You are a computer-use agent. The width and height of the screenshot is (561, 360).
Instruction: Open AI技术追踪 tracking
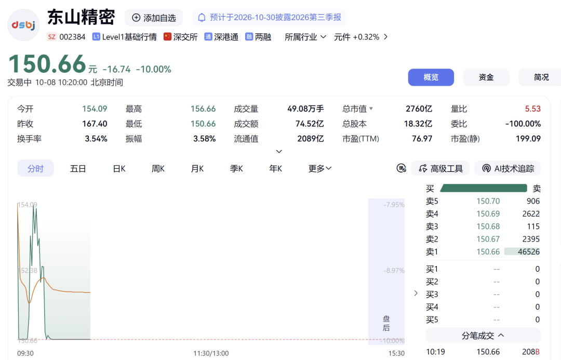pyautogui.click(x=507, y=168)
